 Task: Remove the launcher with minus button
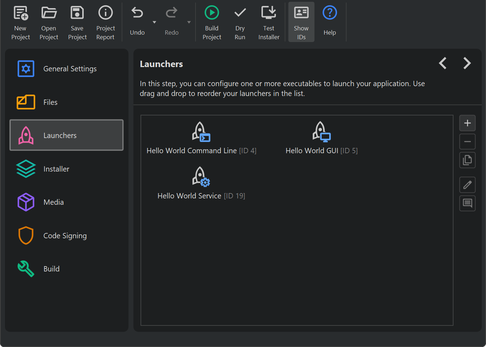pos(467,142)
